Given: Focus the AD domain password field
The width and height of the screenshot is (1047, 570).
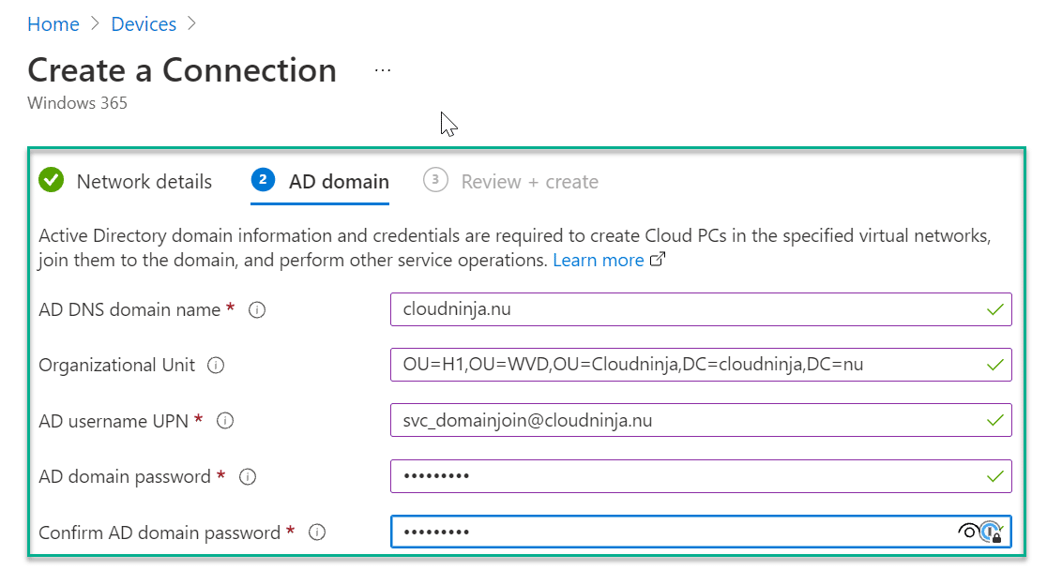Looking at the screenshot, I should click(701, 476).
